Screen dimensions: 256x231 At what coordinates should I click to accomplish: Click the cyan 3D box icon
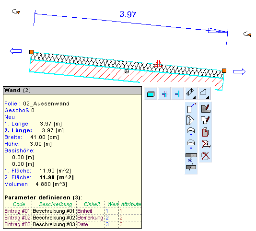click(151, 94)
